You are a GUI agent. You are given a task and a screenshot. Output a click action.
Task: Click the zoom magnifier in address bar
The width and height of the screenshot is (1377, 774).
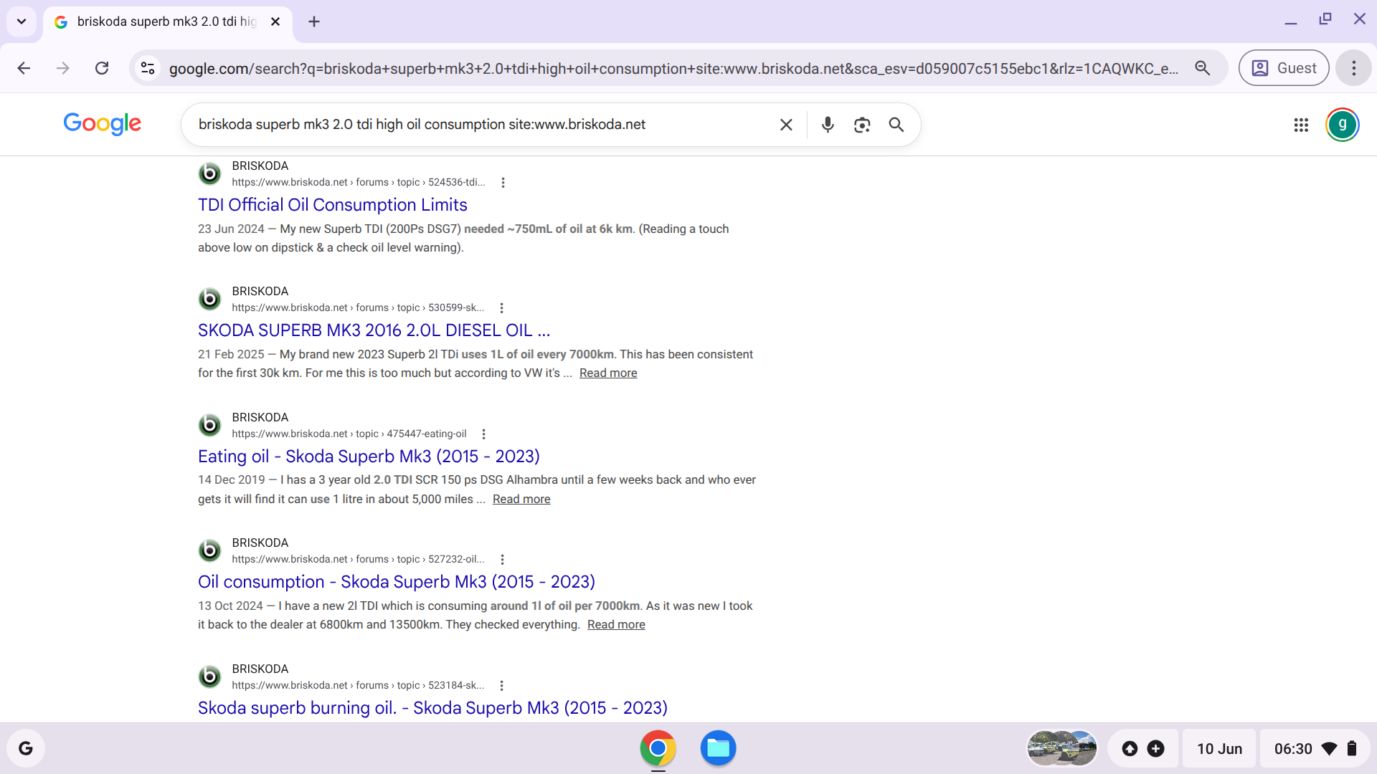pyautogui.click(x=1203, y=68)
